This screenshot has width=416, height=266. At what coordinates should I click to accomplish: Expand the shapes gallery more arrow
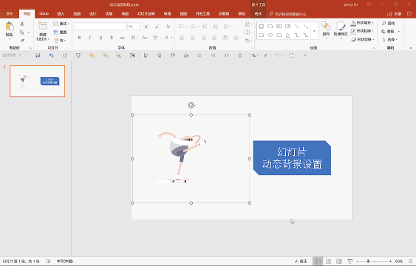coord(314,31)
